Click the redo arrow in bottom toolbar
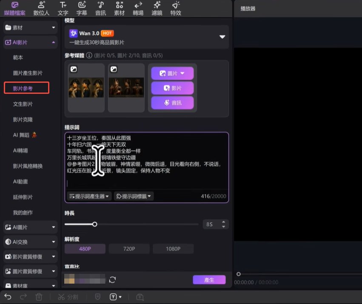362x304 pixels. click(23, 297)
